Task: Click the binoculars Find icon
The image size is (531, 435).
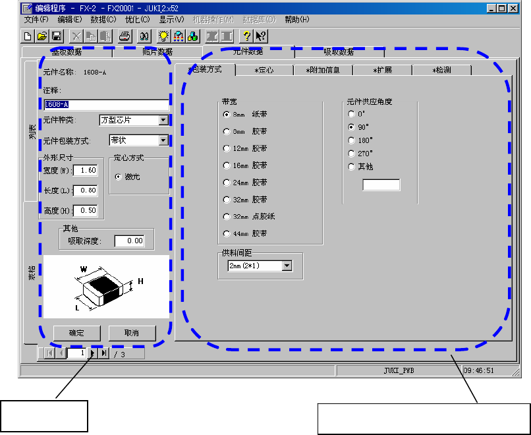Action: 144,36
